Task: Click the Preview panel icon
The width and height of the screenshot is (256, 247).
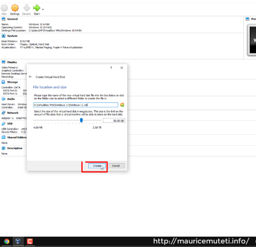Action: tap(248, 19)
